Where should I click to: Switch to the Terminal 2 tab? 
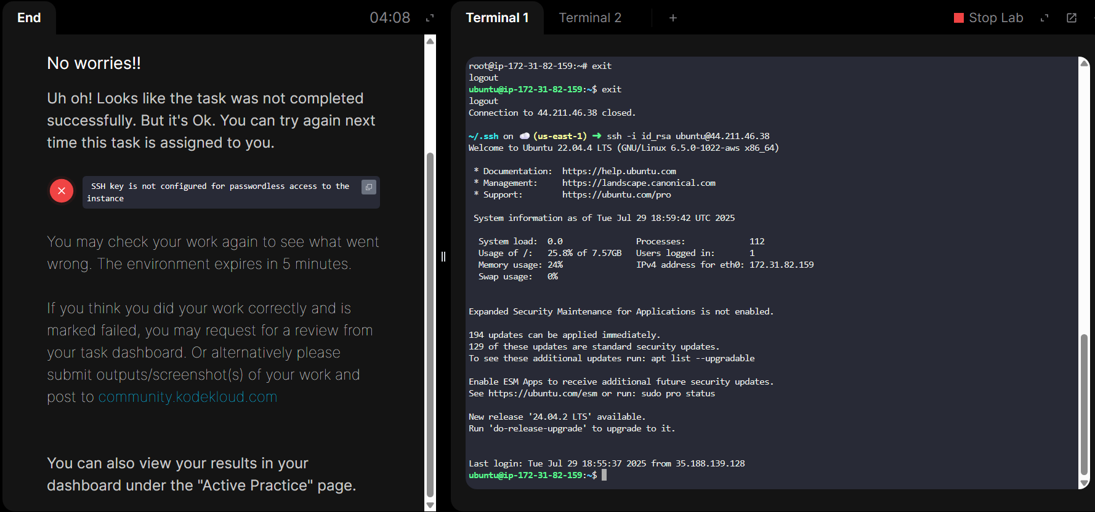click(589, 18)
